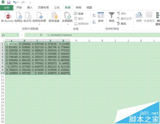The image size is (160, 124).
Task: Click the select-all corner triangle
Action: pos(4,41)
